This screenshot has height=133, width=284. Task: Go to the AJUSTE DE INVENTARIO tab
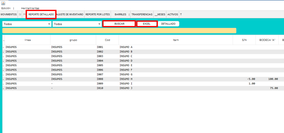click(70, 14)
